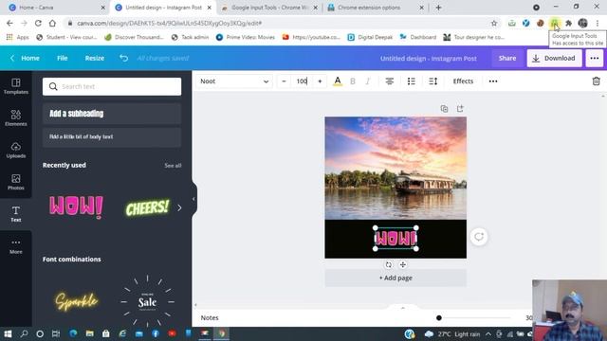Switch to Chrome extension options tab

(x=376, y=8)
